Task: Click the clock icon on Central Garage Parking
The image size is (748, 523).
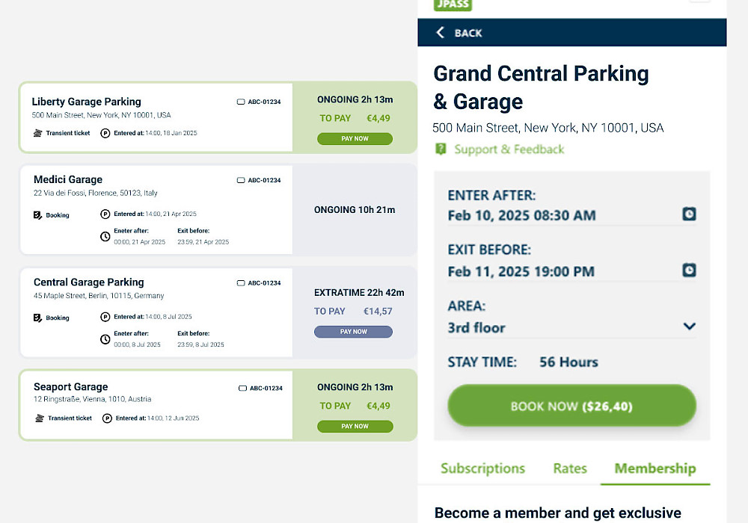Action: click(105, 339)
